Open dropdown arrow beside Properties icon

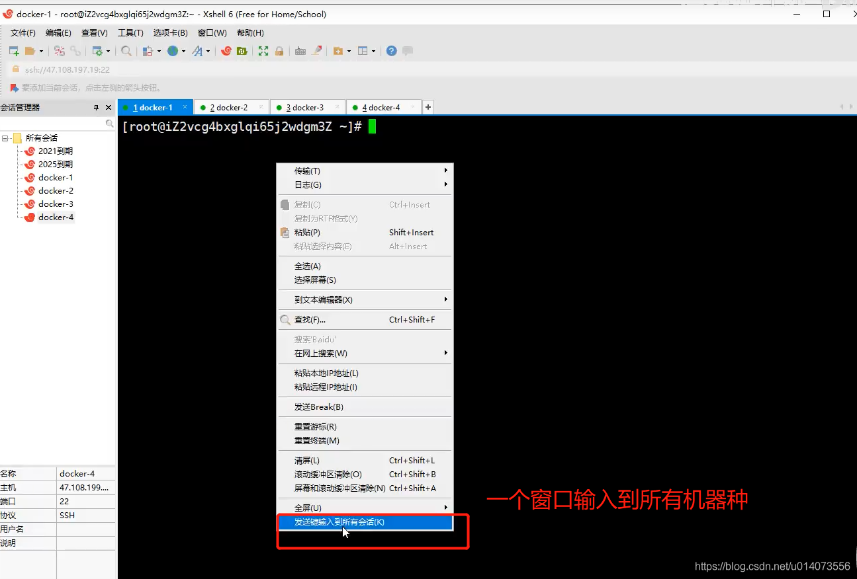click(109, 51)
